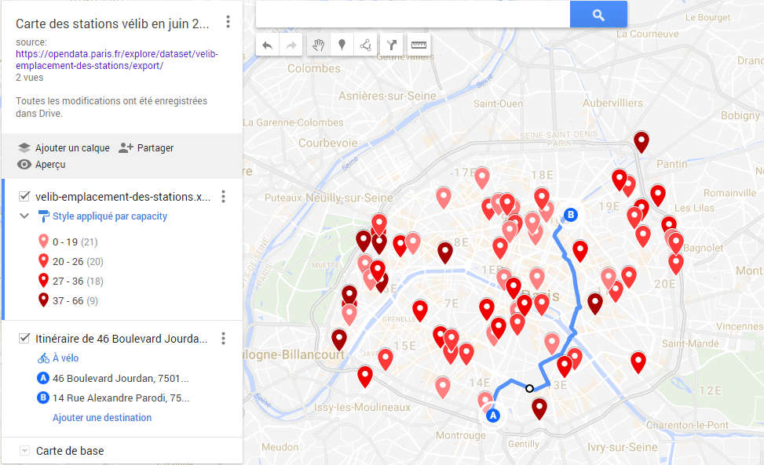Image resolution: width=764 pixels, height=465 pixels.
Task: Uncheck the velib-emplacement-des-stations layer checkbox
Action: tap(24, 197)
